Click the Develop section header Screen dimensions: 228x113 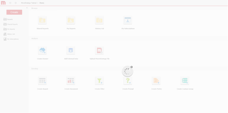[35, 69]
